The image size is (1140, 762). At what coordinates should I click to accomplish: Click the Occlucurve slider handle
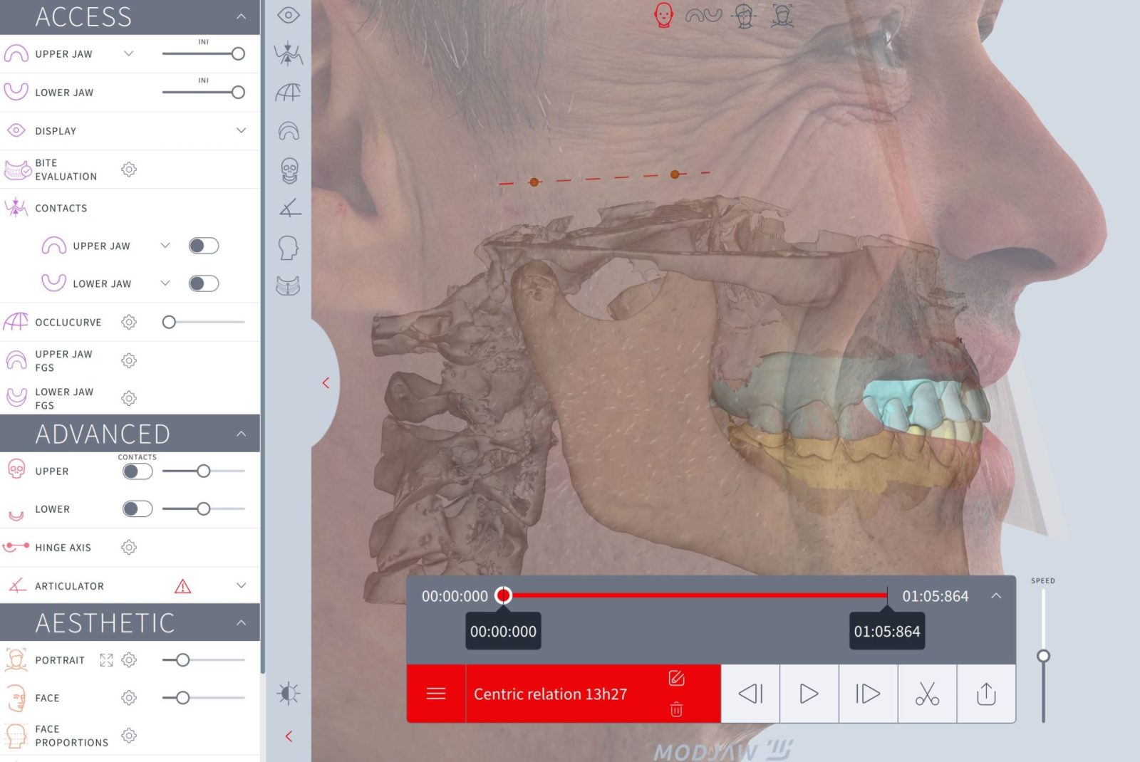coord(169,322)
